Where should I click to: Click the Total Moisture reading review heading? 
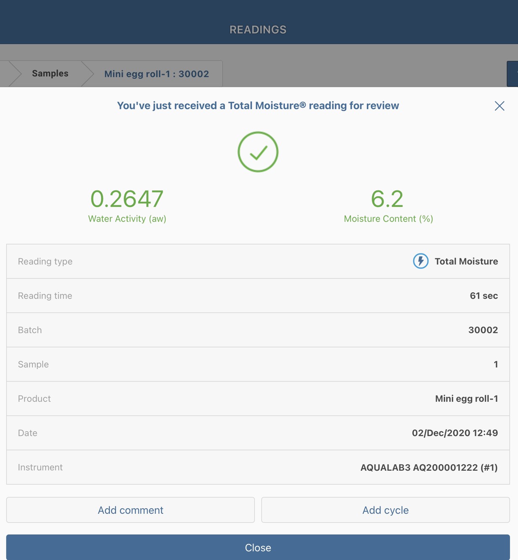pyautogui.click(x=258, y=106)
